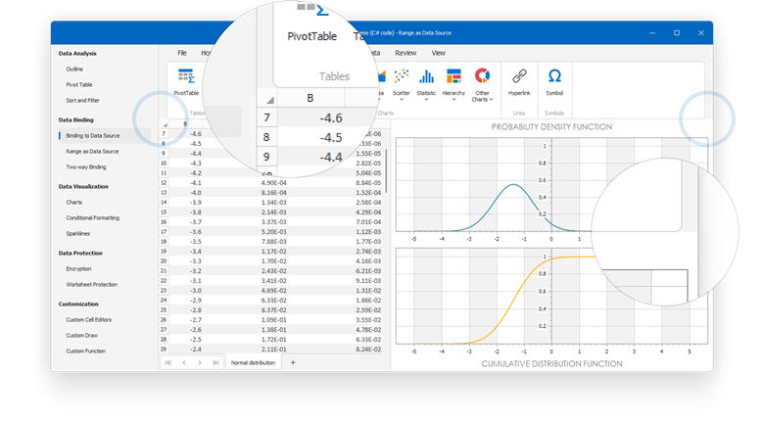The height and width of the screenshot is (421, 764).
Task: Open the Custom Cell Editors demo
Action: [89, 319]
